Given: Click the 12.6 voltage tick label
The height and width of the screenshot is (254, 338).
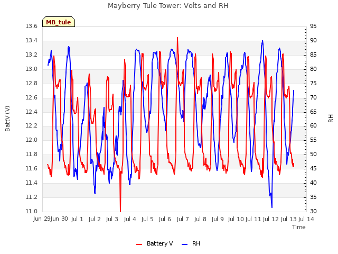Looking at the screenshot, I should tap(32, 97).
